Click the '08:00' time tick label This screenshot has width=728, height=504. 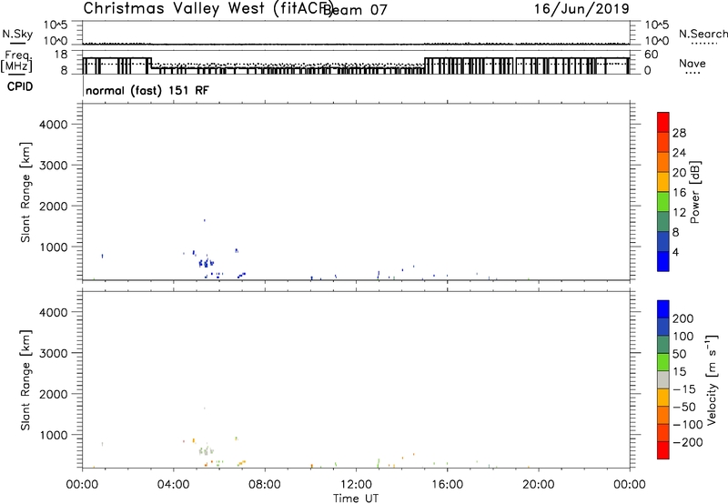pyautogui.click(x=265, y=485)
